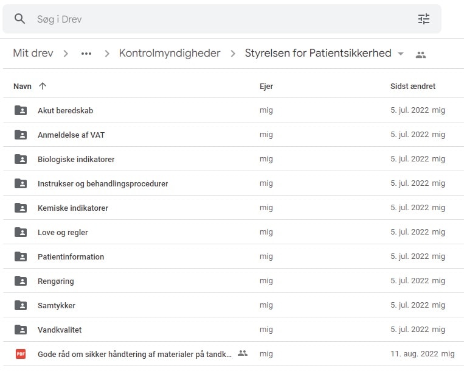Click folder icon of Kemiske indikatorer

[x=21, y=208]
